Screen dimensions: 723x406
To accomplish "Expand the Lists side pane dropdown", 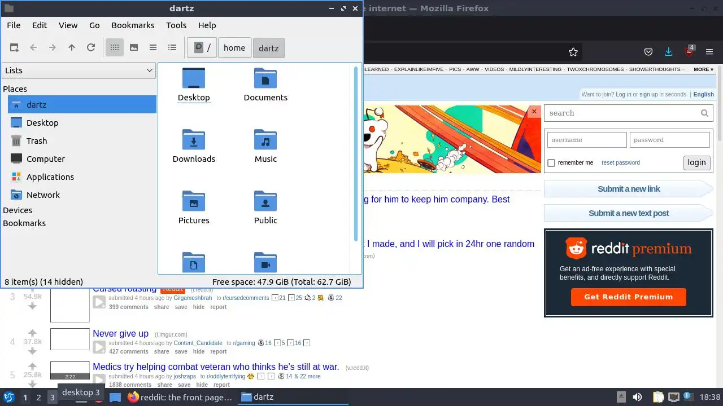I will [79, 70].
